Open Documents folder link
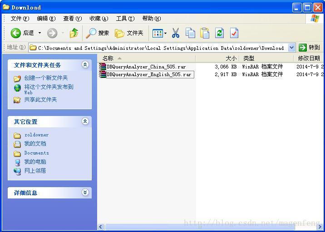 (x=36, y=153)
